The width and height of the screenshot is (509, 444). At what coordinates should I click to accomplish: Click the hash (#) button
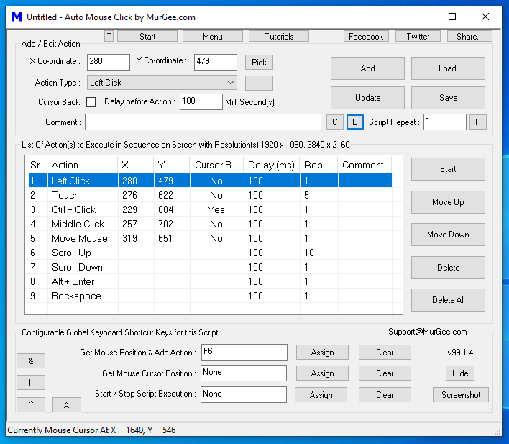click(31, 382)
